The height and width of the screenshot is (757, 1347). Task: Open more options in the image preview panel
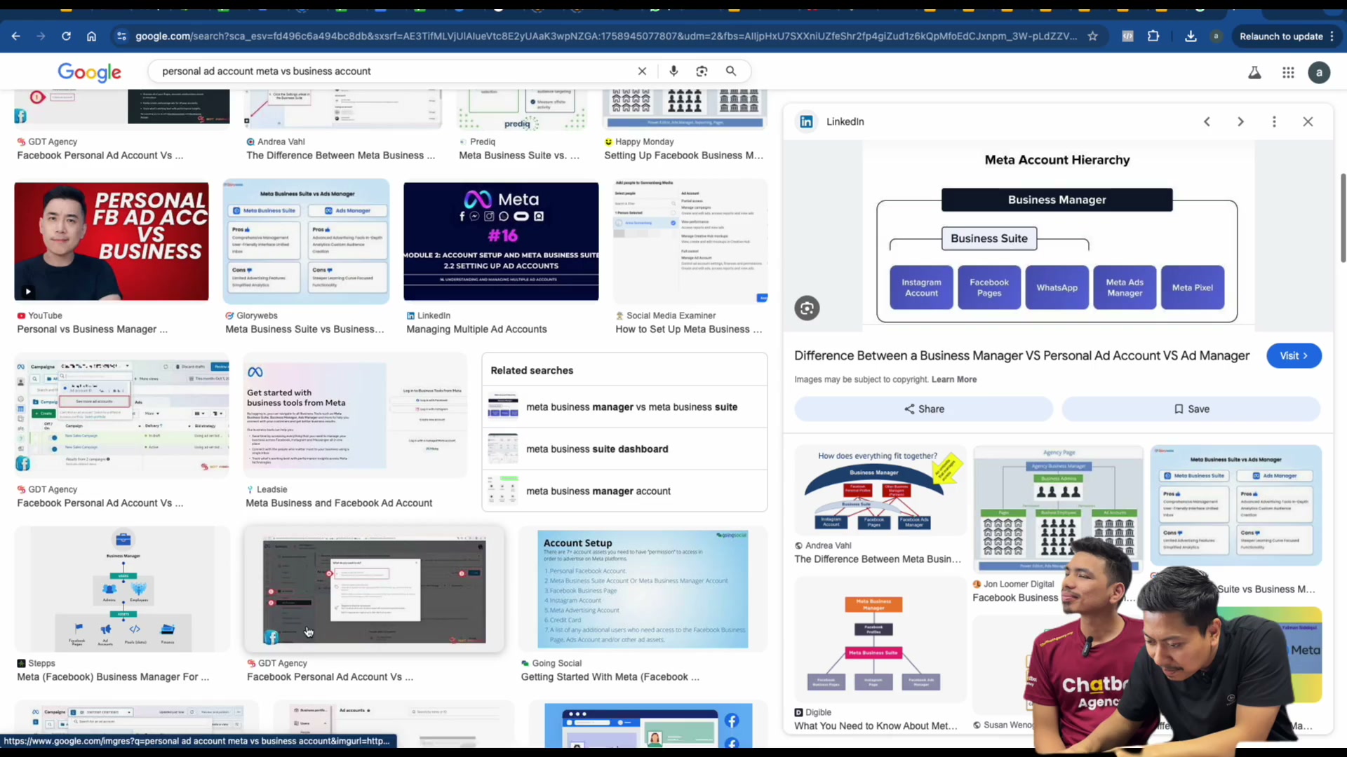tap(1274, 121)
